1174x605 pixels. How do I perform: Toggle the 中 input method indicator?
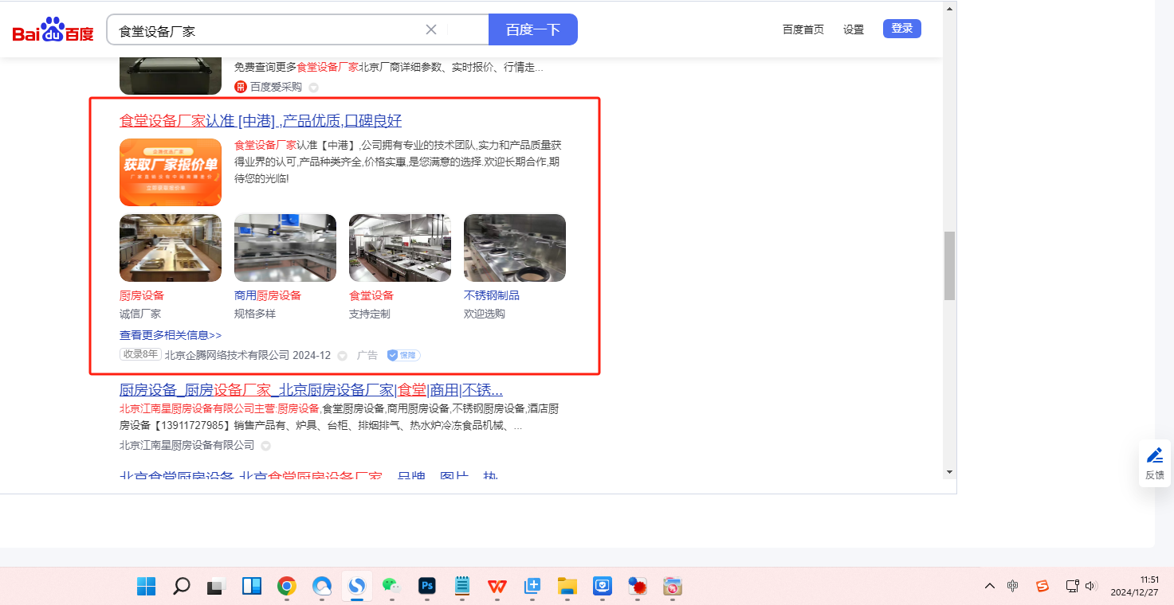1012,586
